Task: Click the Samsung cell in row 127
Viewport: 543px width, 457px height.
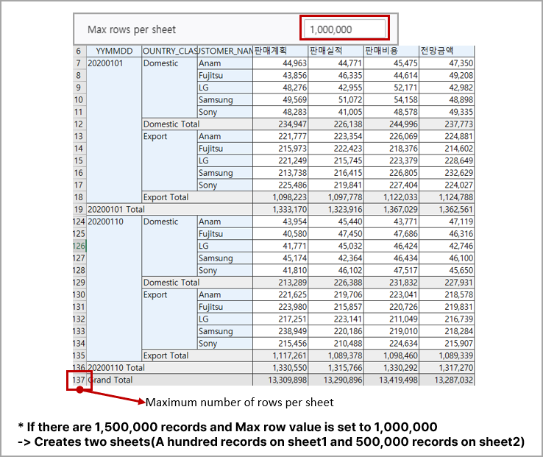Action: click(224, 258)
